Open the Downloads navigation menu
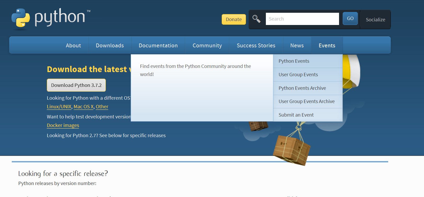The width and height of the screenshot is (424, 197). (110, 46)
